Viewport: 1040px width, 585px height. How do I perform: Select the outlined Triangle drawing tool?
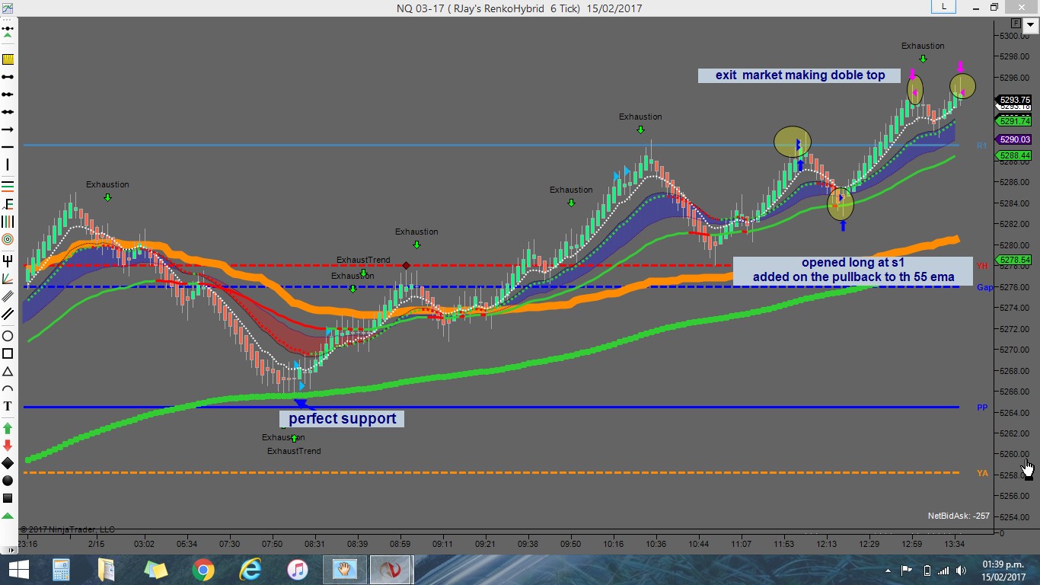click(8, 371)
